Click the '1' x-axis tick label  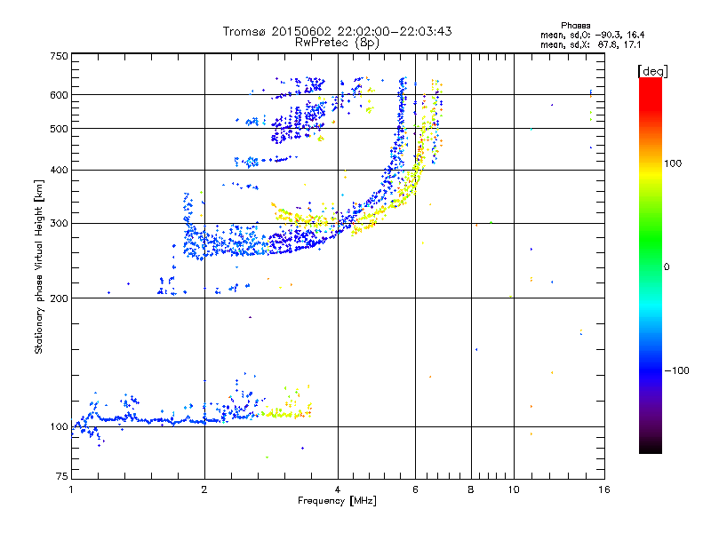[x=71, y=489]
